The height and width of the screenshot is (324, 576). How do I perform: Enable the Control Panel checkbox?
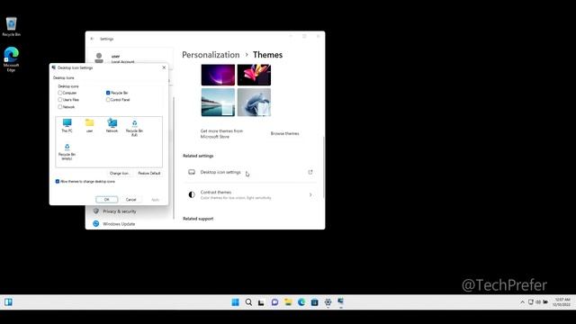click(x=108, y=100)
